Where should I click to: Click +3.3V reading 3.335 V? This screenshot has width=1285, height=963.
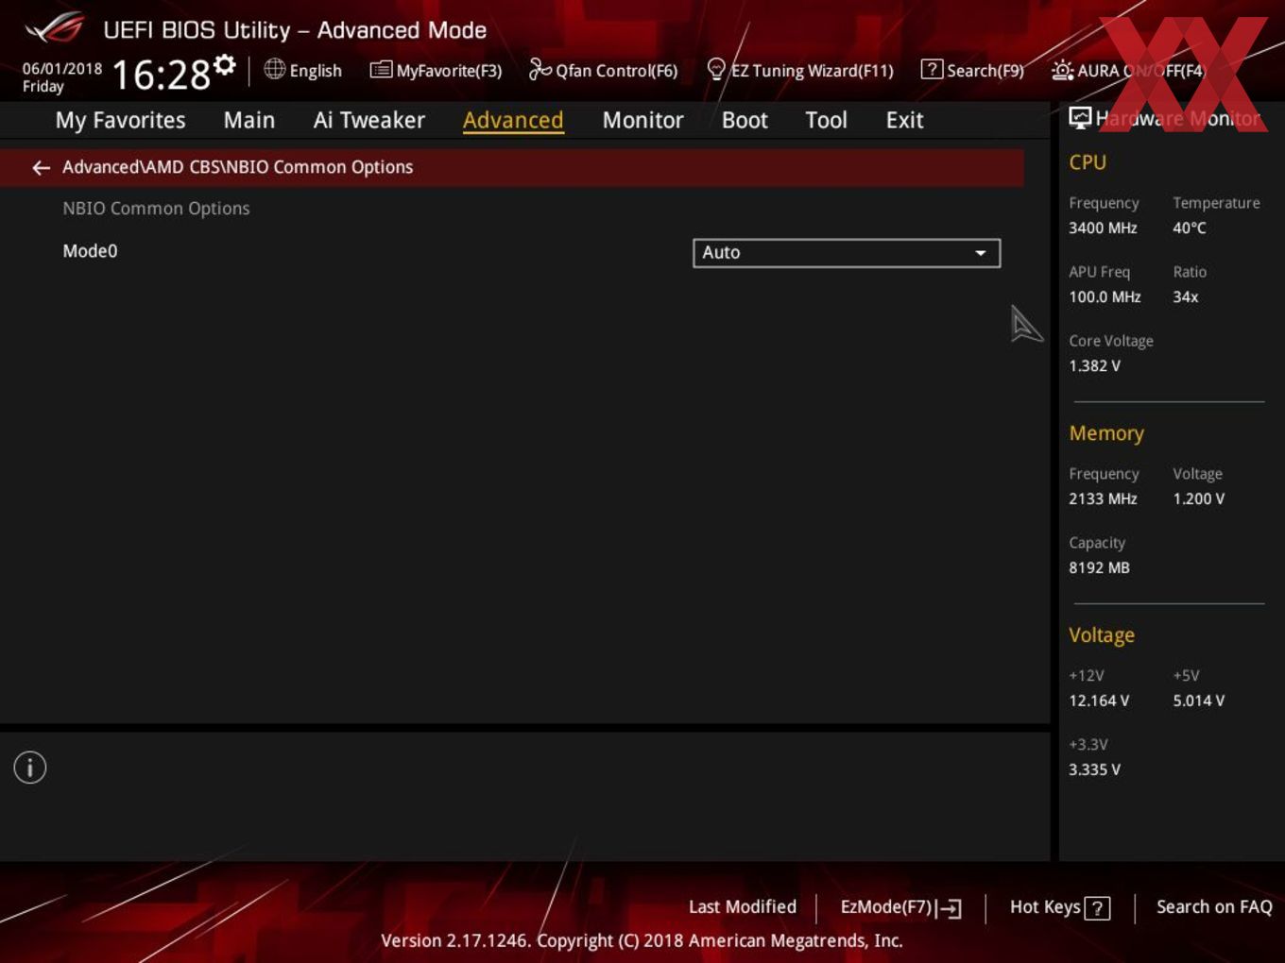[x=1094, y=770]
